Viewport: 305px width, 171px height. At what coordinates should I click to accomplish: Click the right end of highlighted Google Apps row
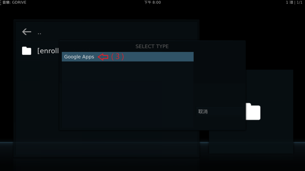pos(187,57)
